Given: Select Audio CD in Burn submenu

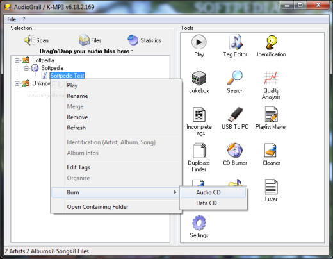Looking at the screenshot, I should click(213, 192).
